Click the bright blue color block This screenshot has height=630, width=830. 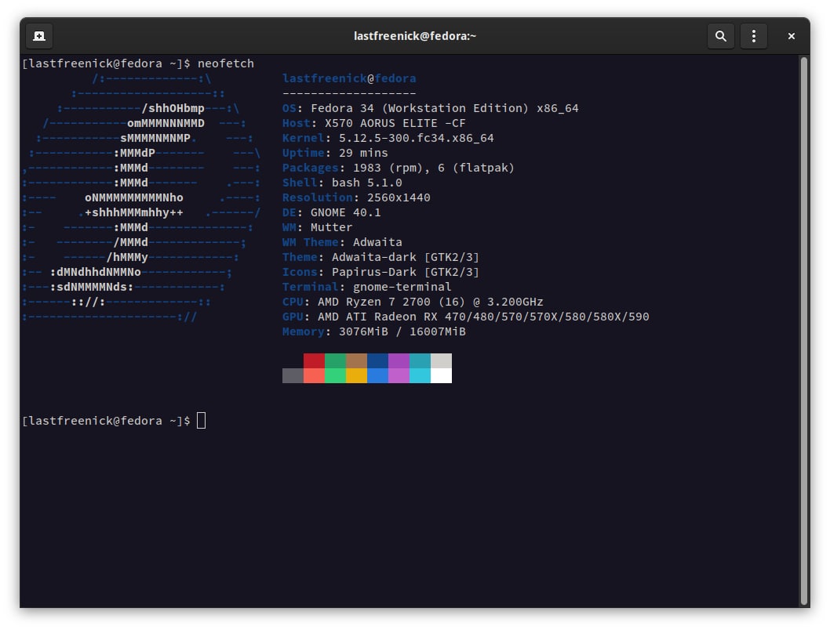coord(377,376)
